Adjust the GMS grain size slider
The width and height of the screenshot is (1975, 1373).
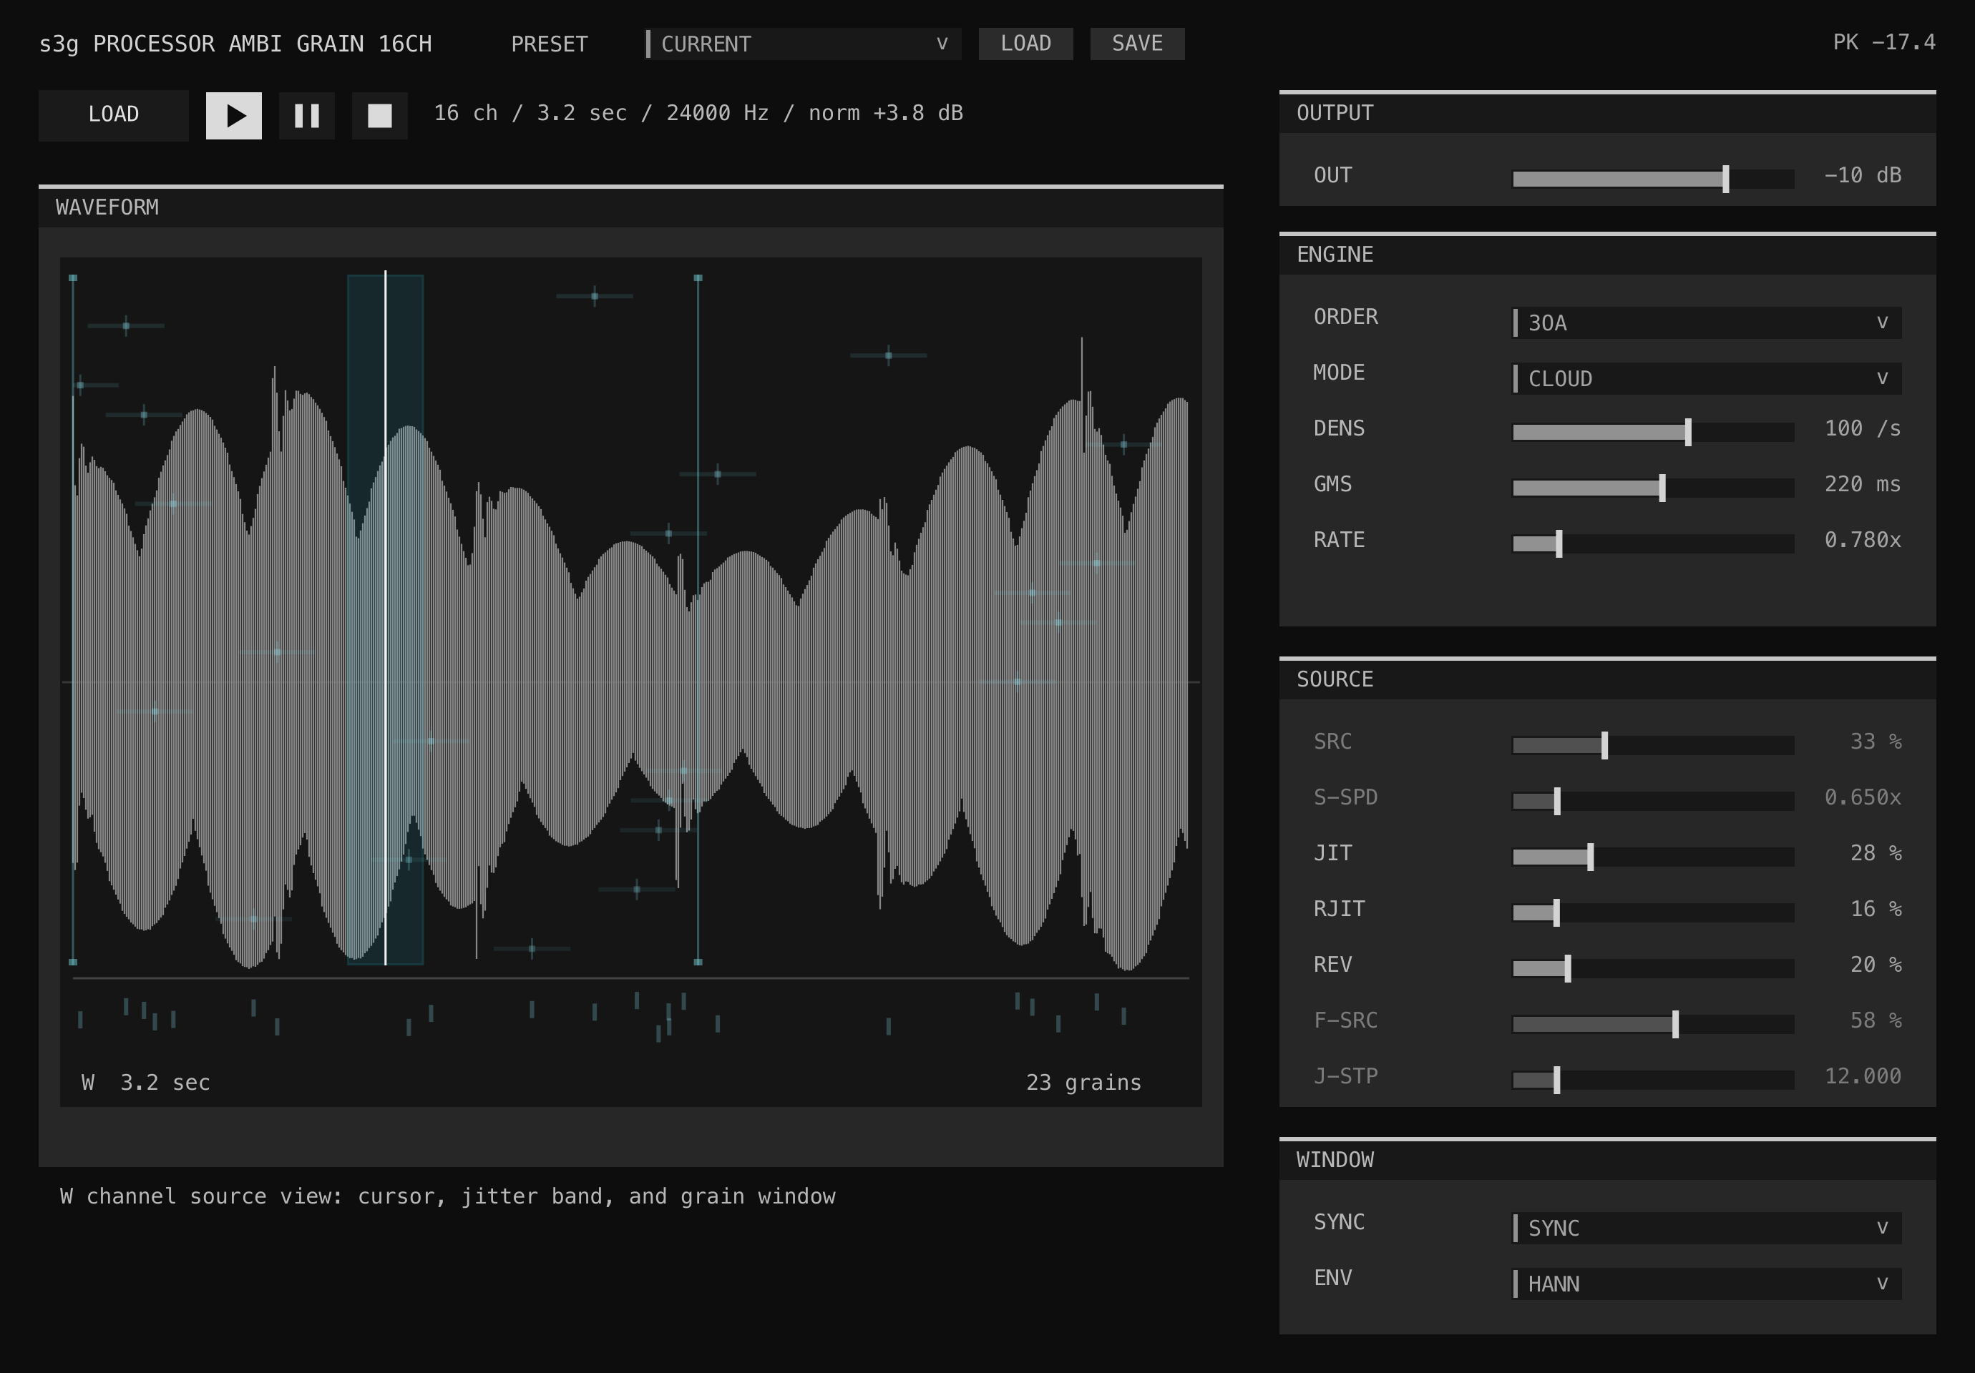1653,488
